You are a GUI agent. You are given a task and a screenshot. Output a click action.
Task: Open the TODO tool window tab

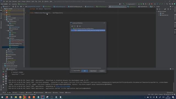(x=15, y=93)
